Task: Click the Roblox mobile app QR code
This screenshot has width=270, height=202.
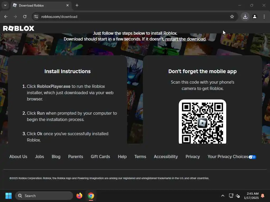Action: coord(202,122)
